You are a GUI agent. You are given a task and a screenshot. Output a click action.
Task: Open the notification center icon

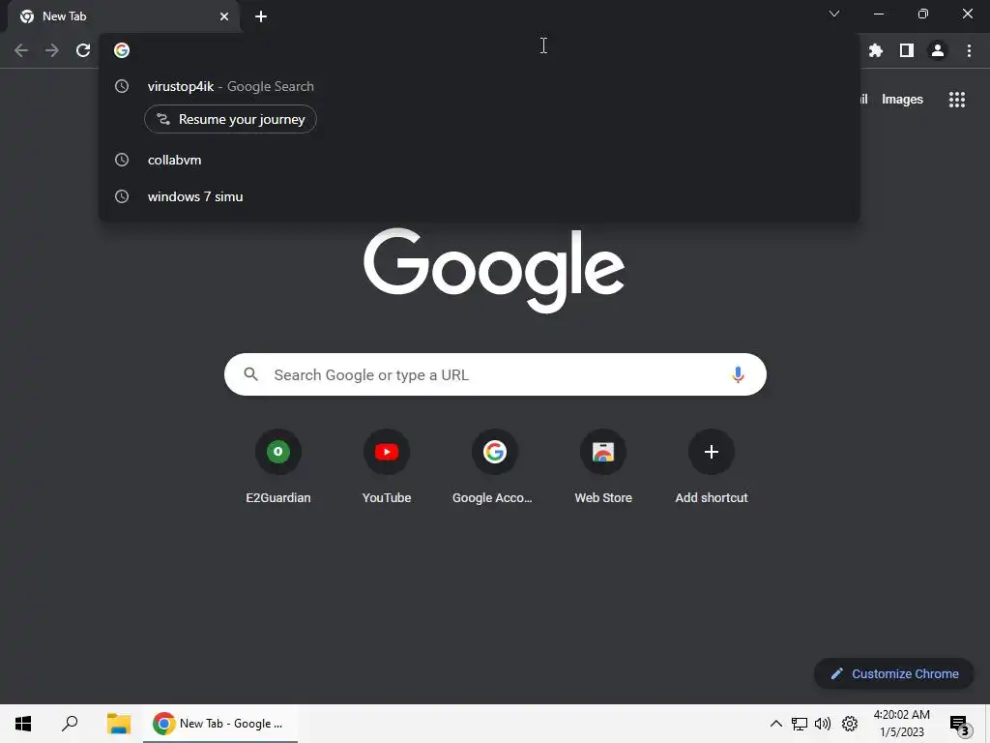(x=960, y=725)
